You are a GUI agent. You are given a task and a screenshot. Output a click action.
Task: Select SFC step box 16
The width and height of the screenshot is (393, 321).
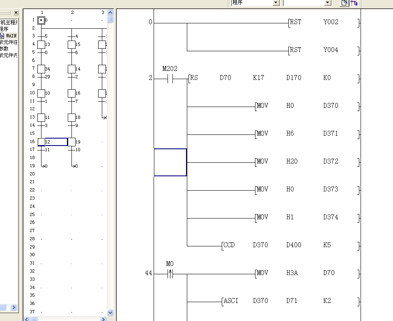[71, 93]
